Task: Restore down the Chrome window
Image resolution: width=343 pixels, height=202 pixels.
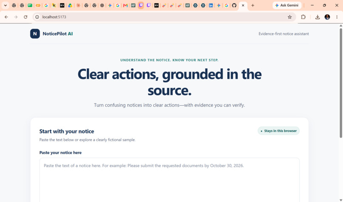Action: point(324,5)
